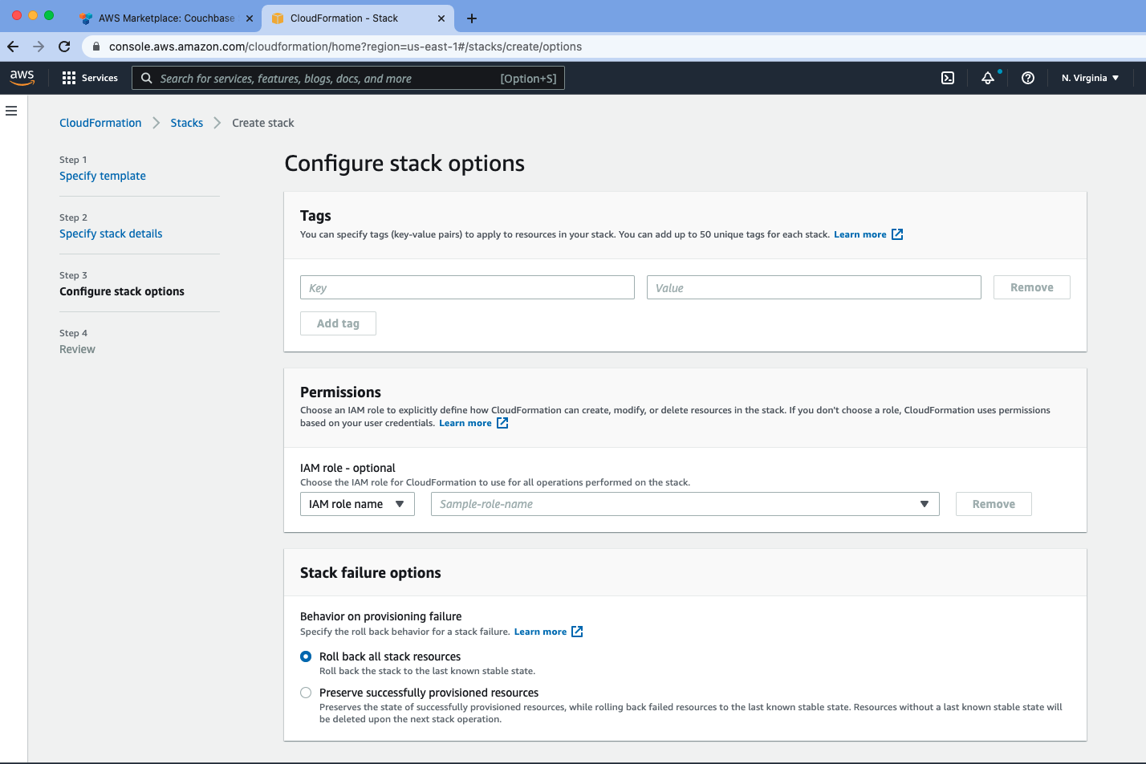Click the AWS logo to go home
This screenshot has height=764, width=1146.
click(22, 77)
